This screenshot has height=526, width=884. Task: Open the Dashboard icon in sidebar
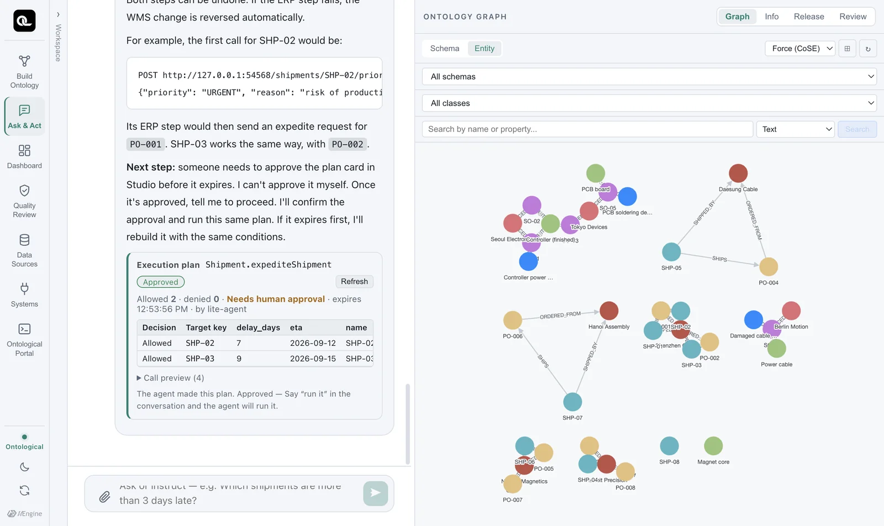(x=24, y=150)
